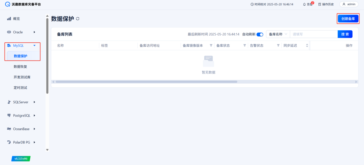
Task: Refresh the 数据保护 page via refresh icon
Action: [x=78, y=19]
